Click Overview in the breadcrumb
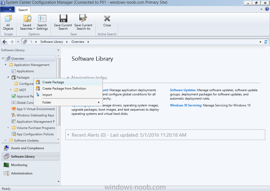270x191 pixels. [x=78, y=42]
